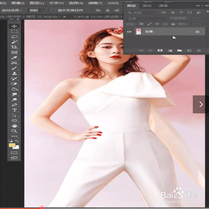The height and width of the screenshot is (209, 209).
Task: Open the 正常 blend mode dropdown
Action: coord(146,19)
